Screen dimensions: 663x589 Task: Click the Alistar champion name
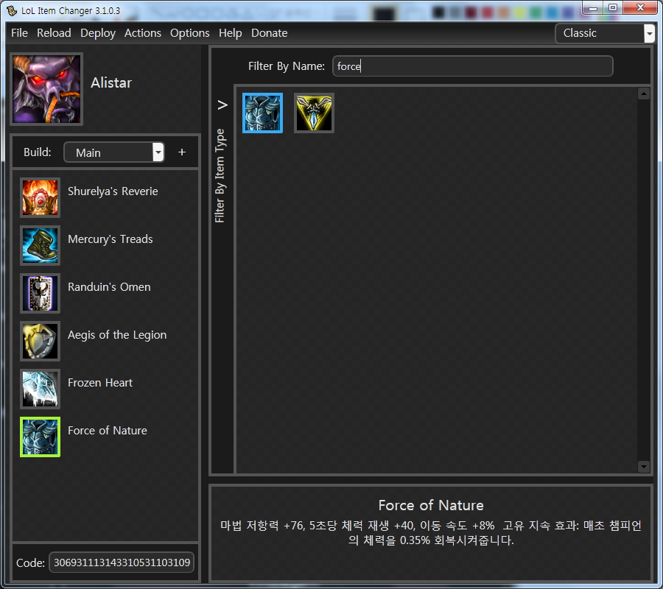pos(111,82)
